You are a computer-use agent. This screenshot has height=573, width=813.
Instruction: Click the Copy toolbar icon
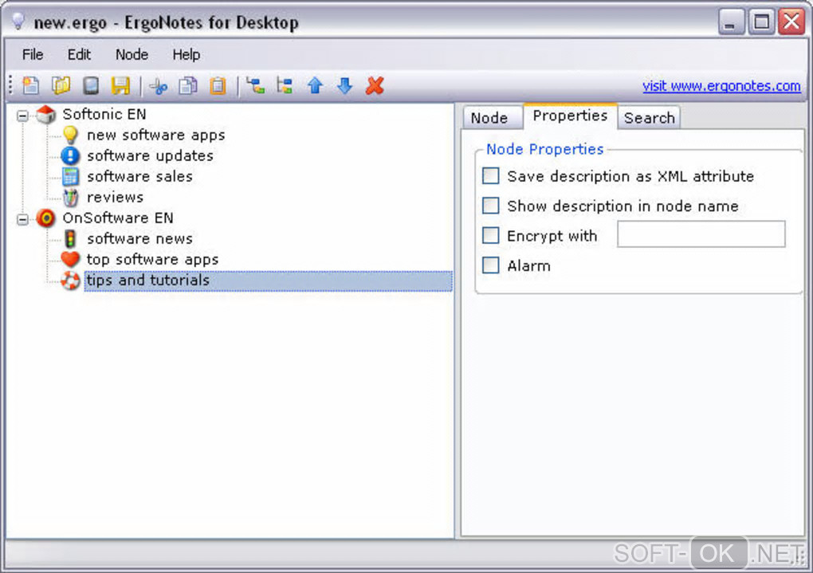[x=187, y=85]
